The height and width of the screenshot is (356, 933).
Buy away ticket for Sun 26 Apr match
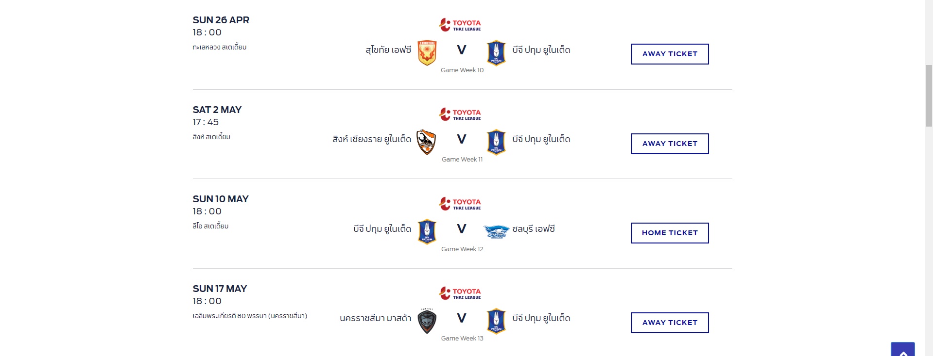tap(670, 54)
